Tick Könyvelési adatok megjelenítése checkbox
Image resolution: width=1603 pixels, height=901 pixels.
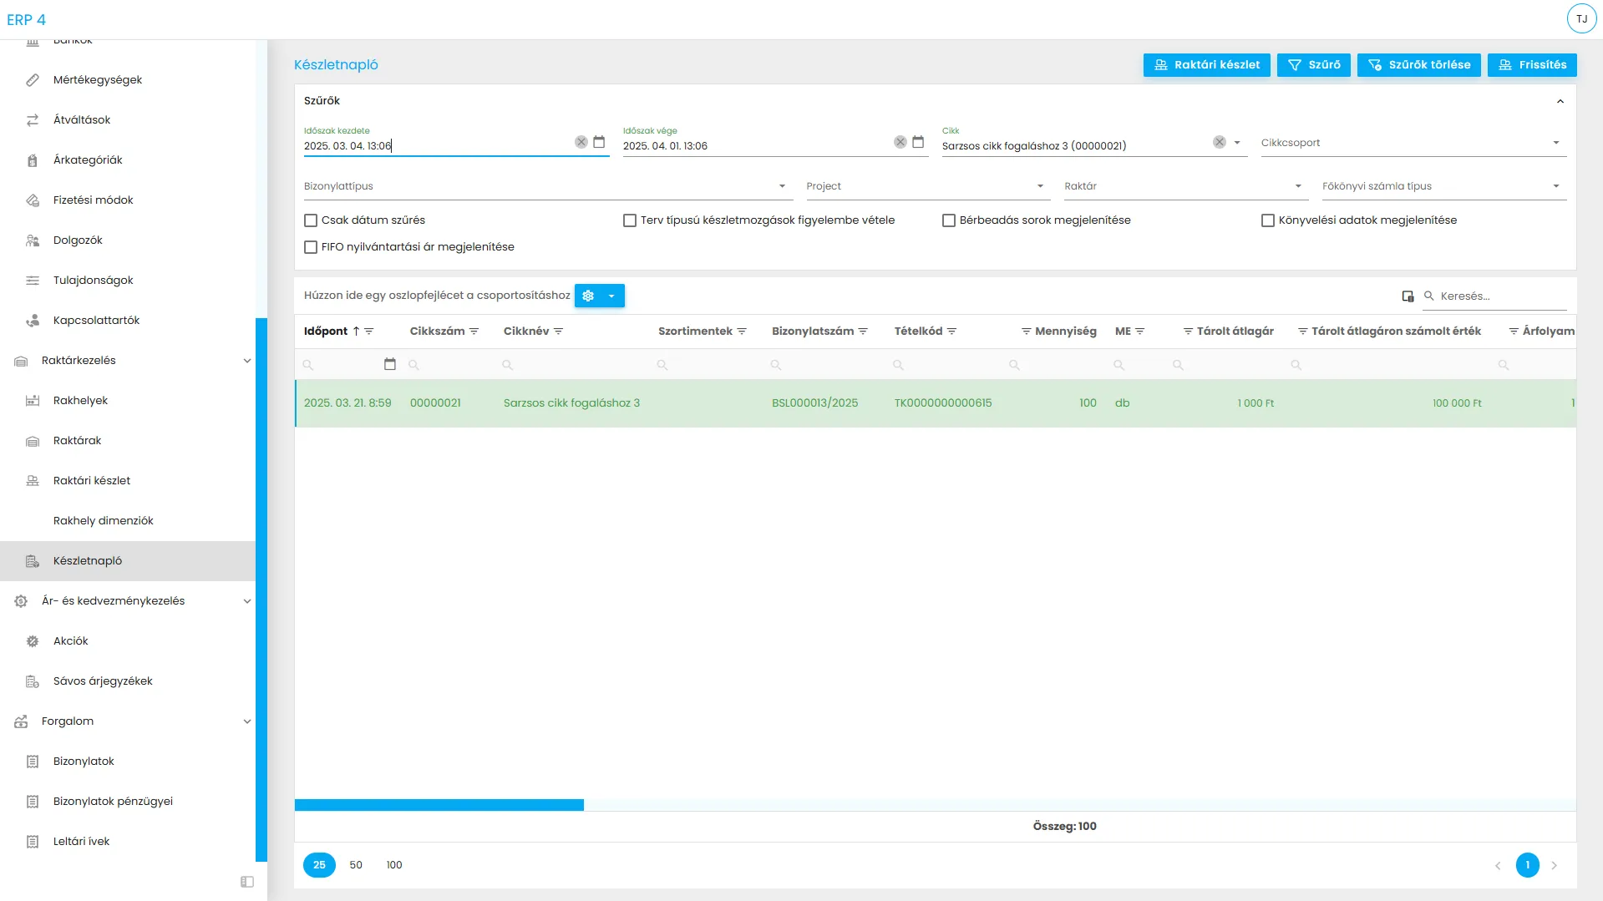pos(1267,220)
